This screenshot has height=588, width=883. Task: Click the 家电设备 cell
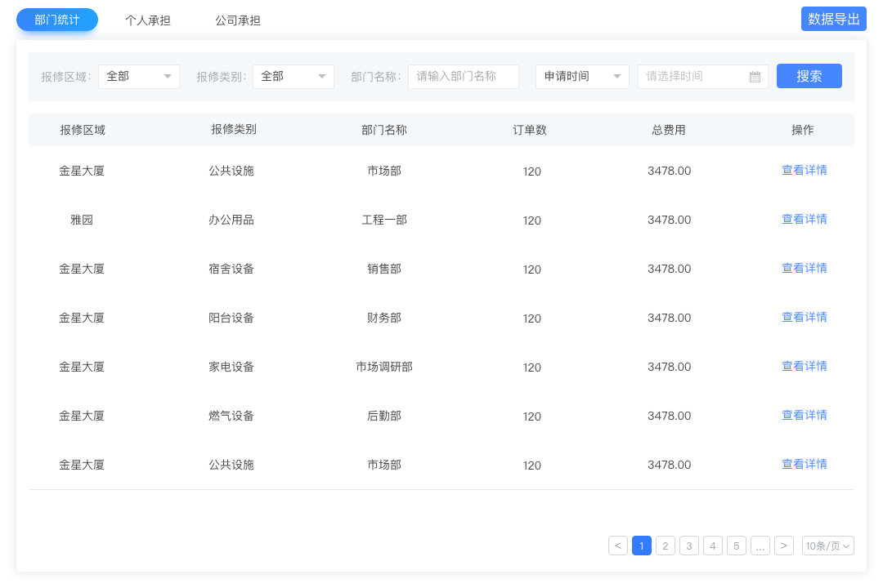click(231, 367)
